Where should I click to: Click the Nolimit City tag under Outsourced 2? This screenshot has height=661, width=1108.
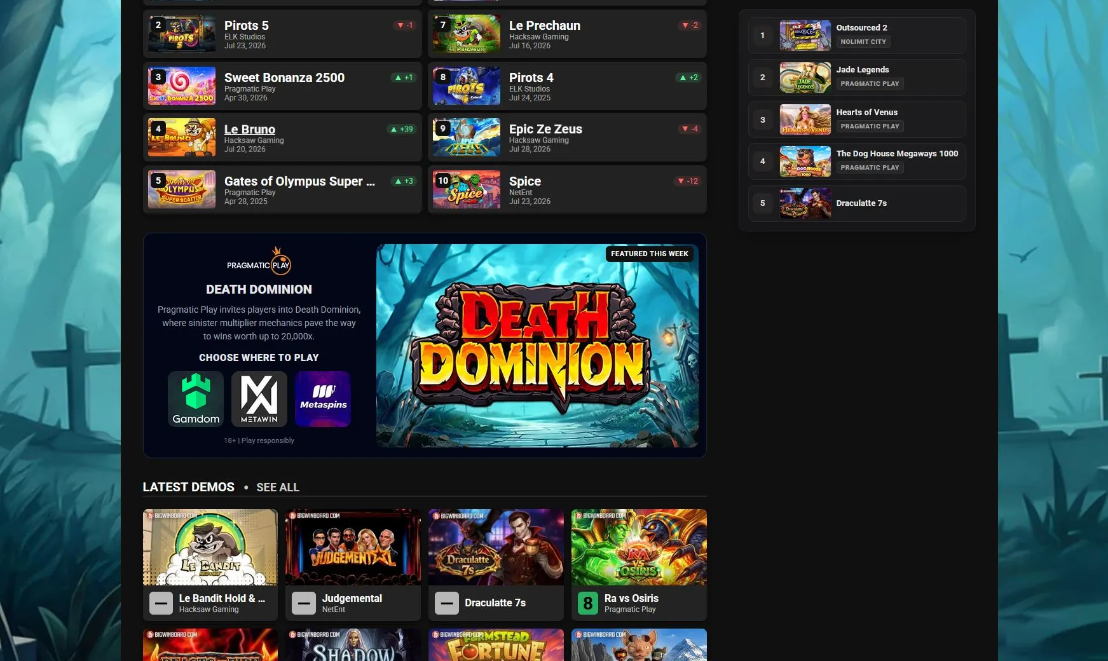(863, 42)
